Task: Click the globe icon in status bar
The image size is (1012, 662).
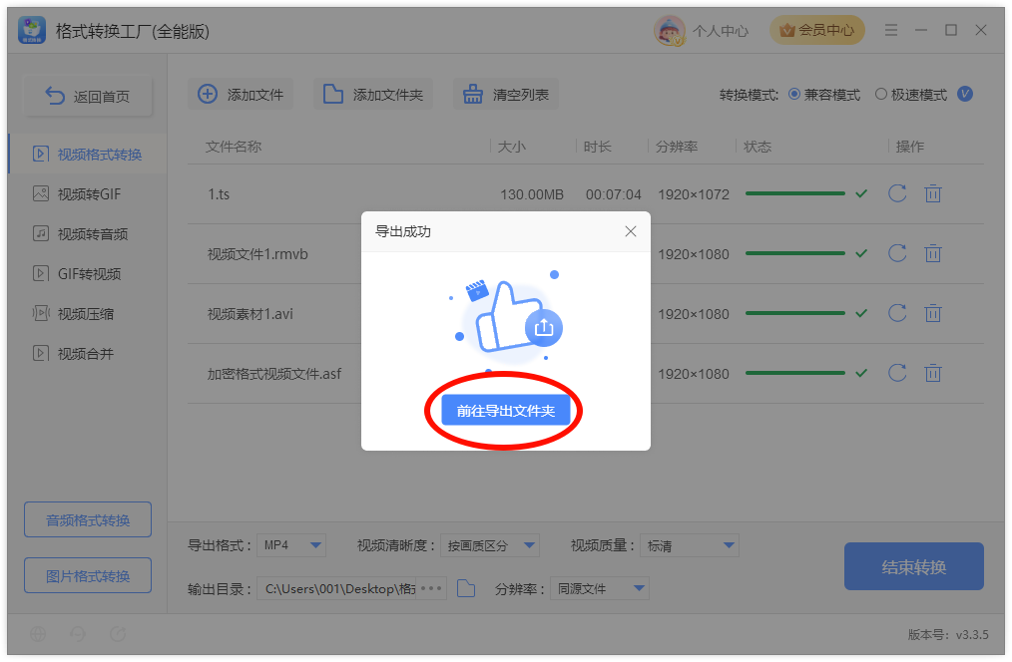Action: pos(38,634)
